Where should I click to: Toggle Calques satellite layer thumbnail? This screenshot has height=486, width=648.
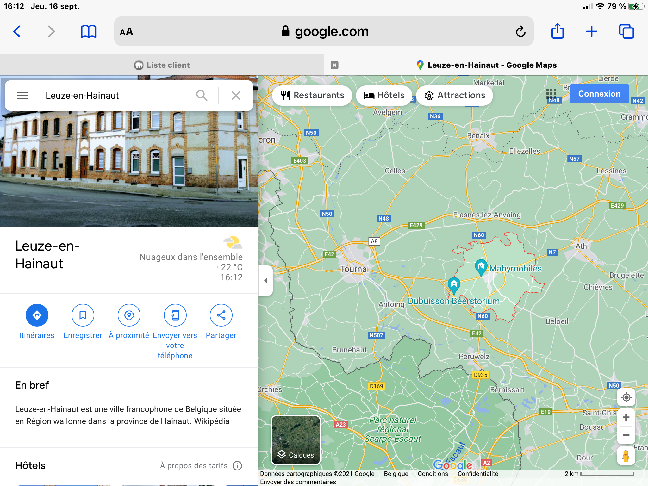[x=296, y=440]
